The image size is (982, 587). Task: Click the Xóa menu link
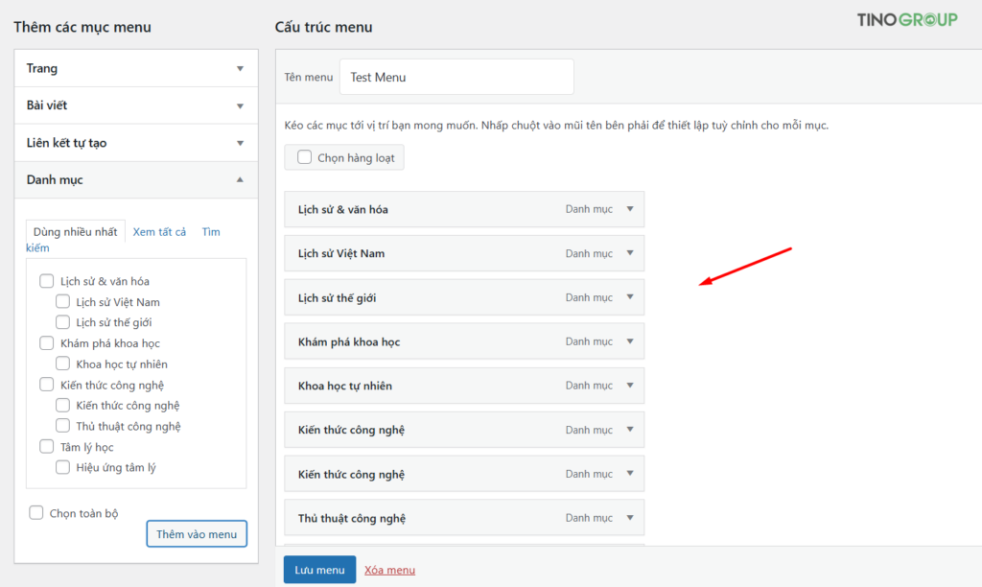[389, 570]
